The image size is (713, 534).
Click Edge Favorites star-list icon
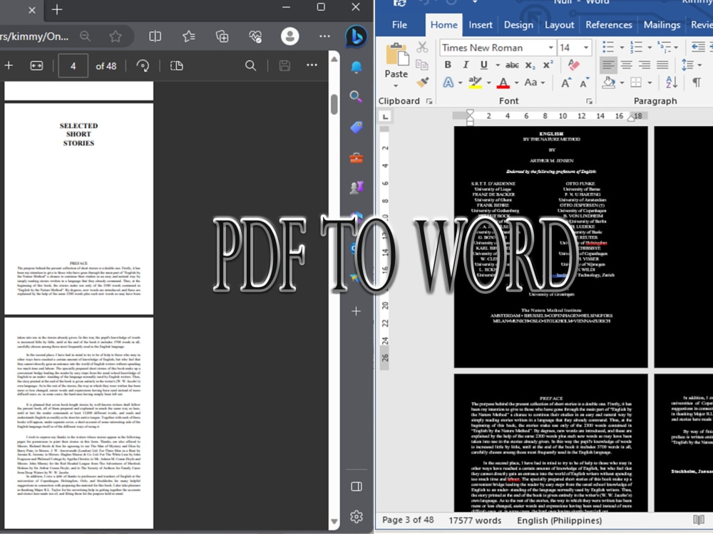[189, 36]
